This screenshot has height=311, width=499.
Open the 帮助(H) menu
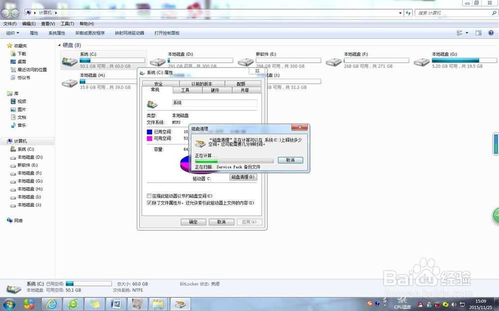86,24
